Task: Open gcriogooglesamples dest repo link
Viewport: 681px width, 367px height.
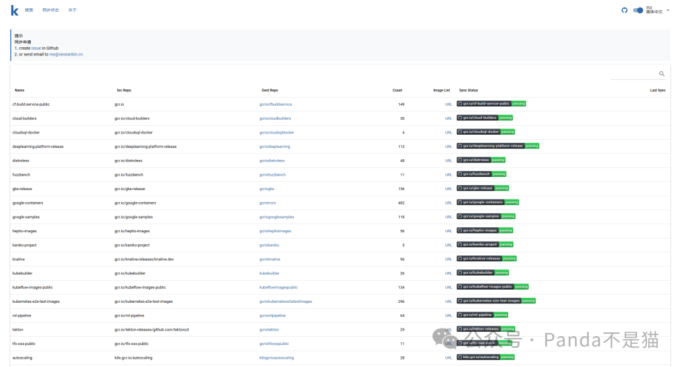Action: (x=277, y=217)
